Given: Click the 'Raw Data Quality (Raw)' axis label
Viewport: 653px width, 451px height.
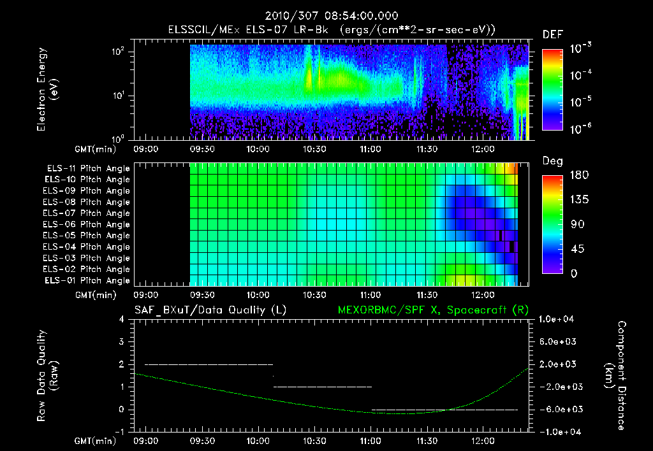Looking at the screenshot, I should pos(47,376).
